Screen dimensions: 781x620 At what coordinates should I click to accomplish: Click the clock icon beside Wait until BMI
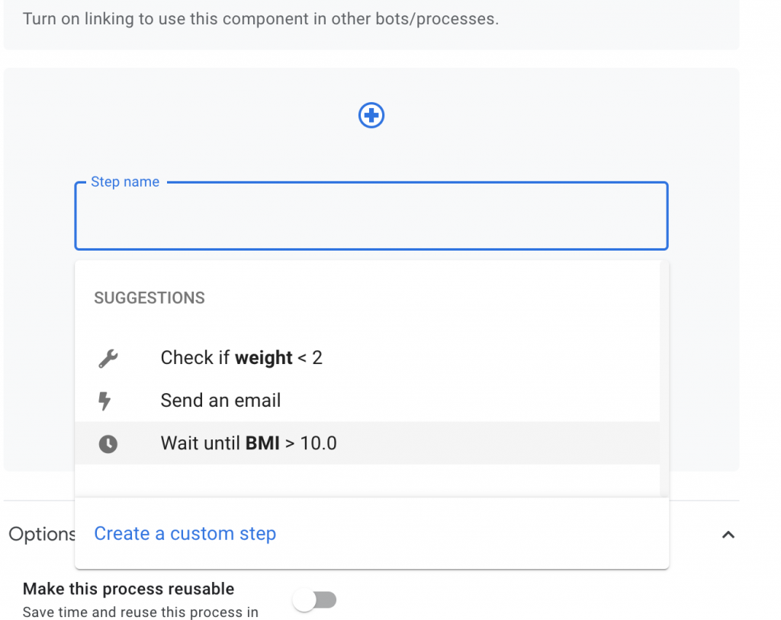point(108,443)
